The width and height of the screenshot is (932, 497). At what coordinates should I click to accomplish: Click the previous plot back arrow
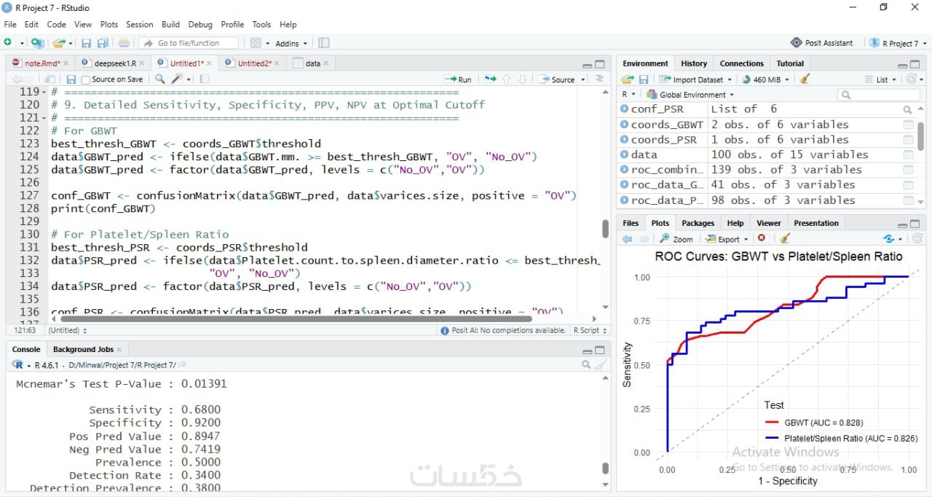[x=627, y=239]
